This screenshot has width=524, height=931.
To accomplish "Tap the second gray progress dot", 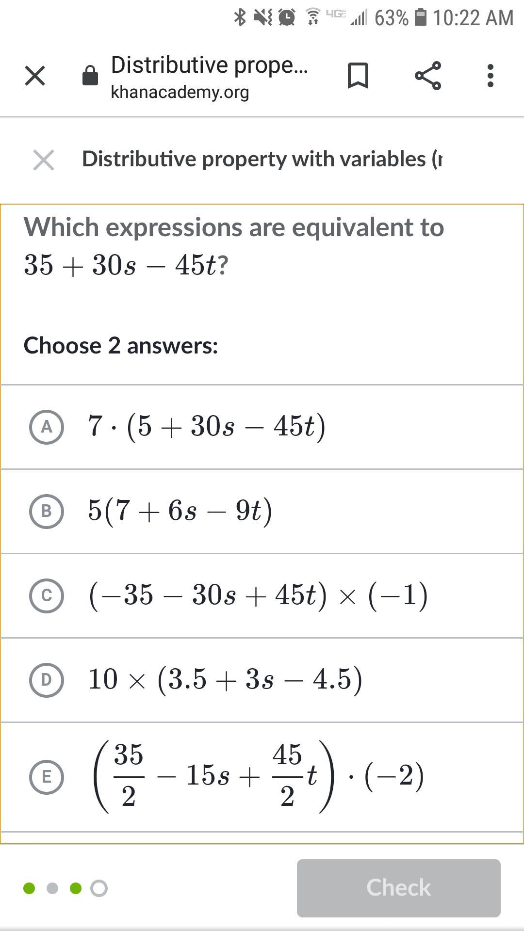I will (x=52, y=888).
